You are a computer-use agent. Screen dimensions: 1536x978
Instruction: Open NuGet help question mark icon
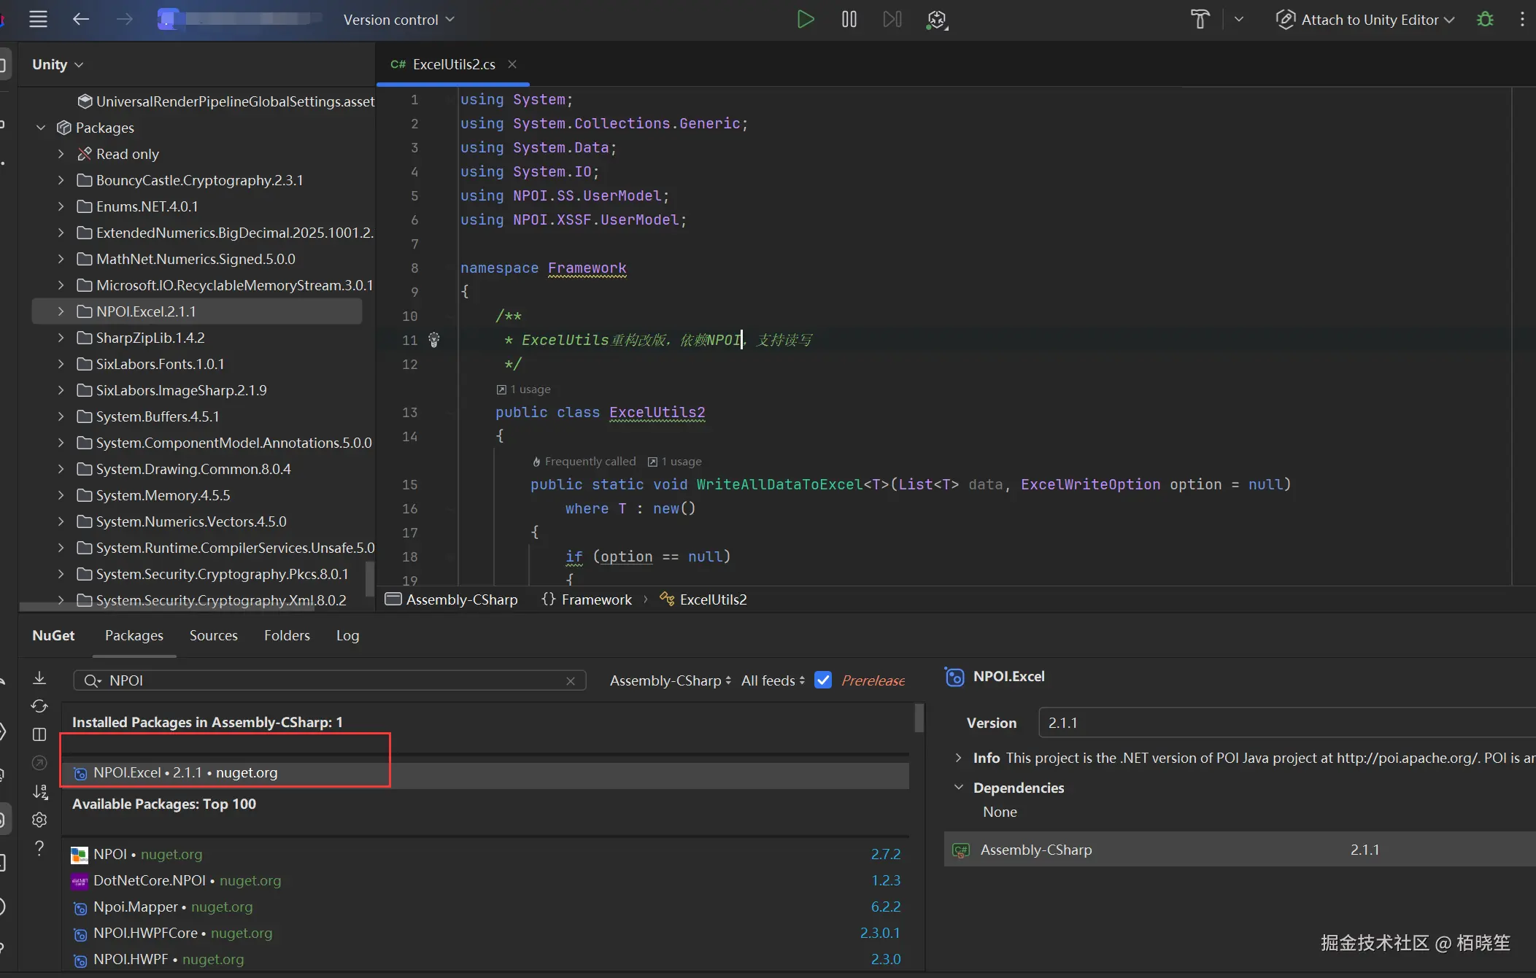39,848
